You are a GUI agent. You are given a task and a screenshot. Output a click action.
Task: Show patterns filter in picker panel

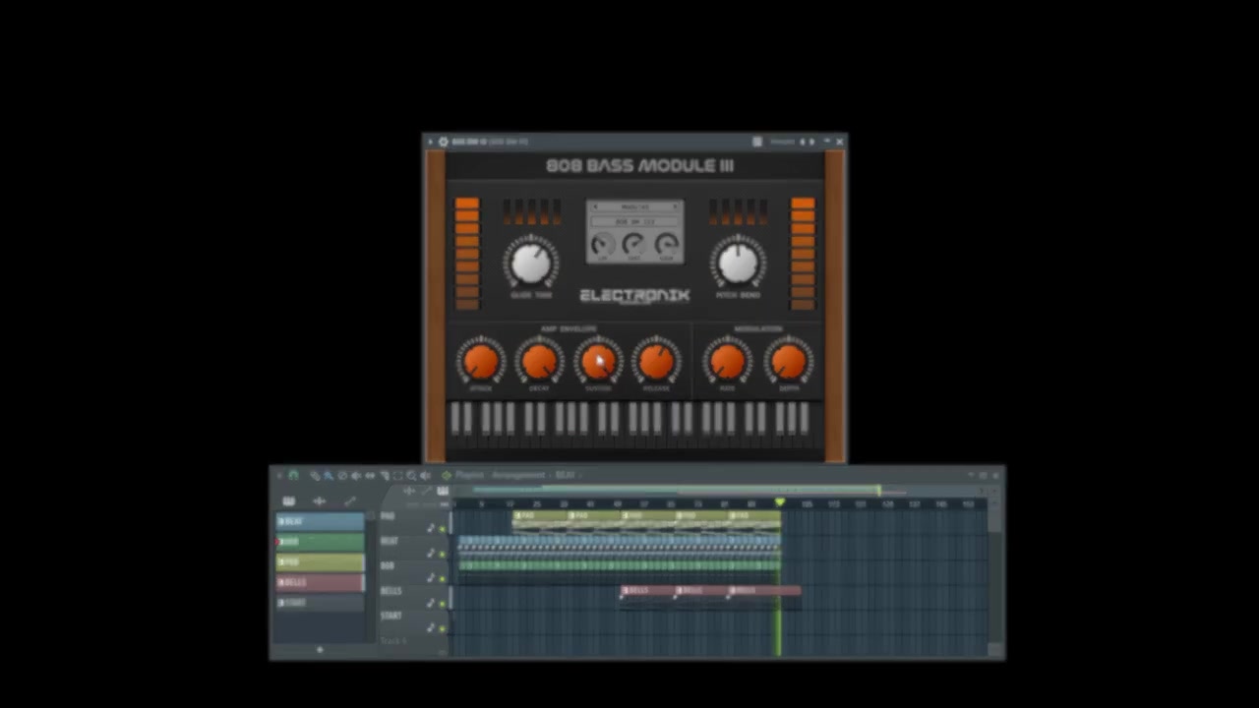tap(289, 501)
